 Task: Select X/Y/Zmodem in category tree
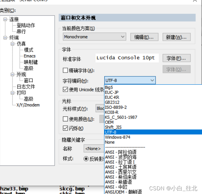pyautogui.click(x=28, y=105)
